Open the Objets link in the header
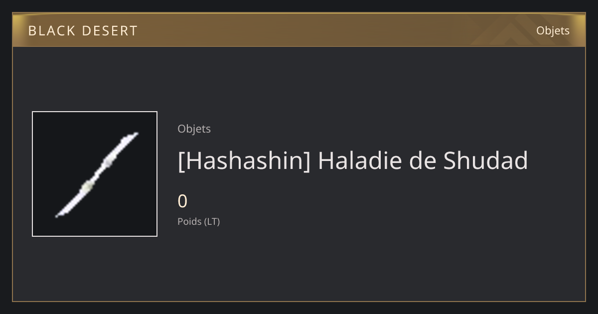The image size is (598, 314). click(x=553, y=30)
